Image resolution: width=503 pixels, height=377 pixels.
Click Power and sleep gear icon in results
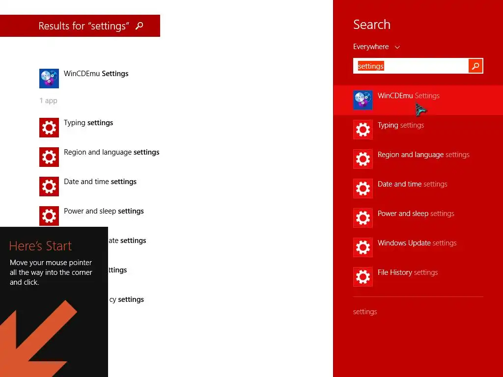[x=49, y=216]
